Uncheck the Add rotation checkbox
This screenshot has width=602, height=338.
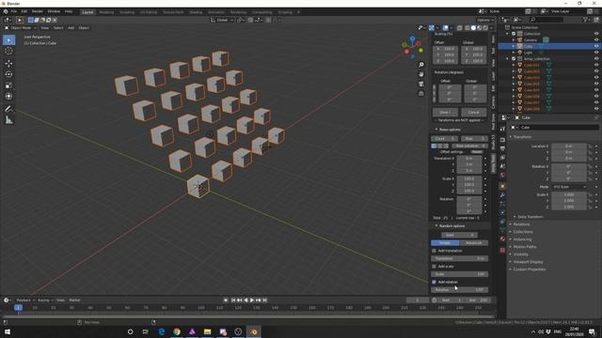(x=434, y=282)
